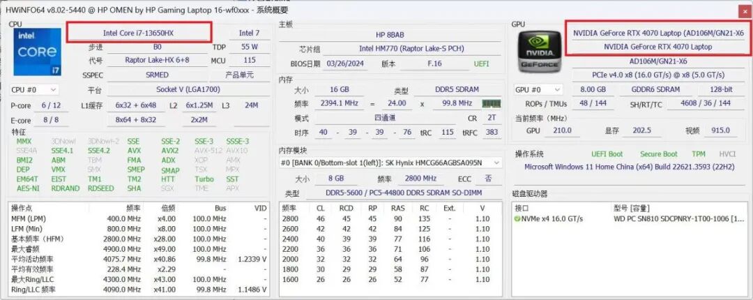Click the BIOS date 03/26/2024 field

345,63
